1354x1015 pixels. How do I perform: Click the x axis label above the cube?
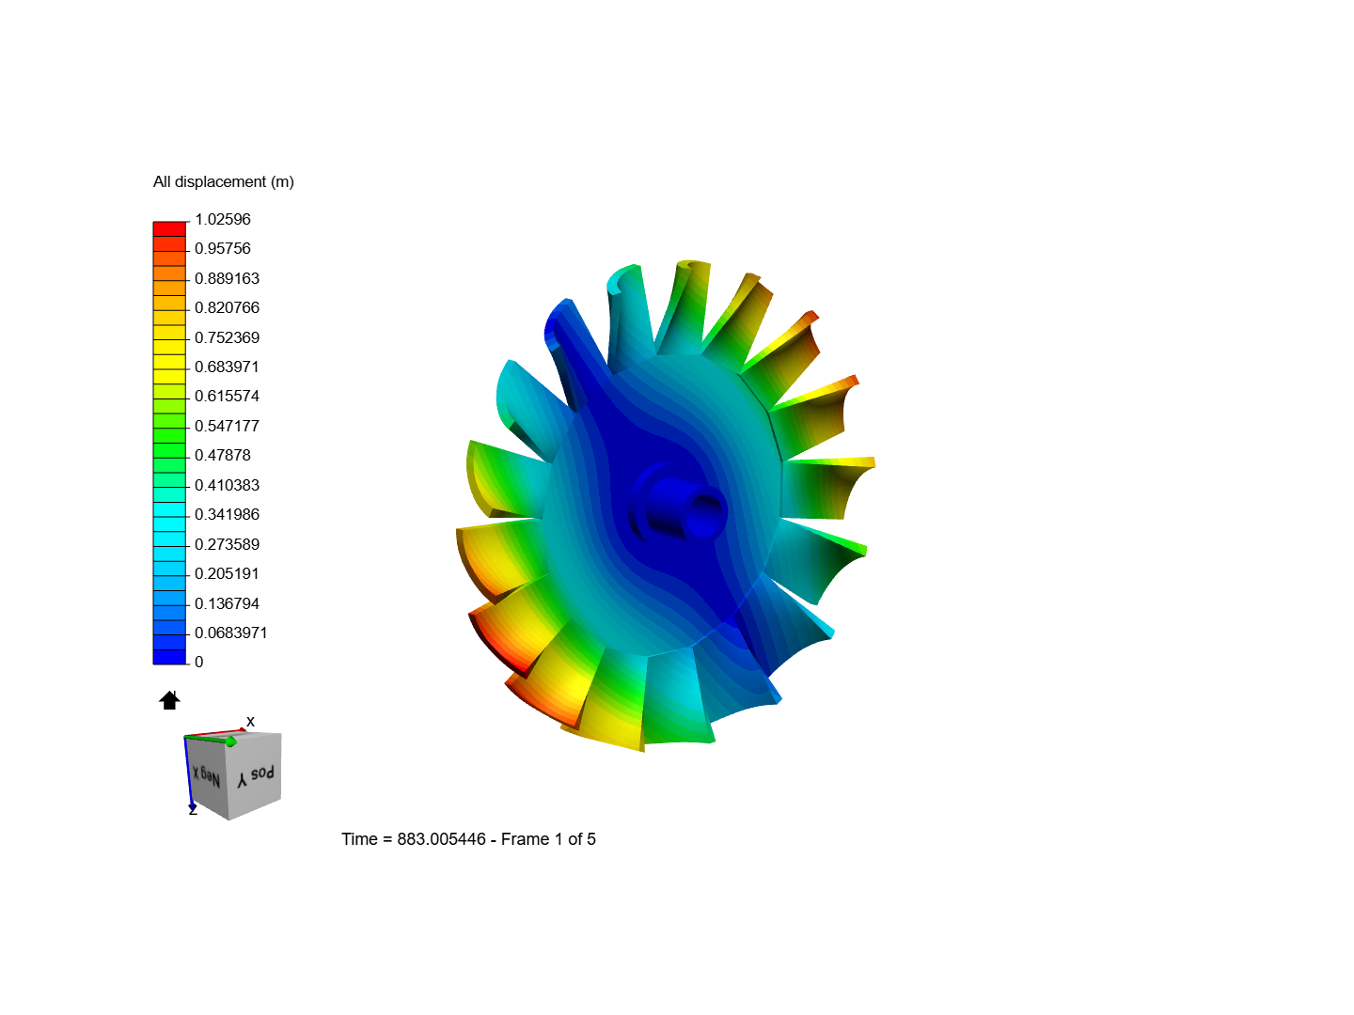[x=250, y=722]
